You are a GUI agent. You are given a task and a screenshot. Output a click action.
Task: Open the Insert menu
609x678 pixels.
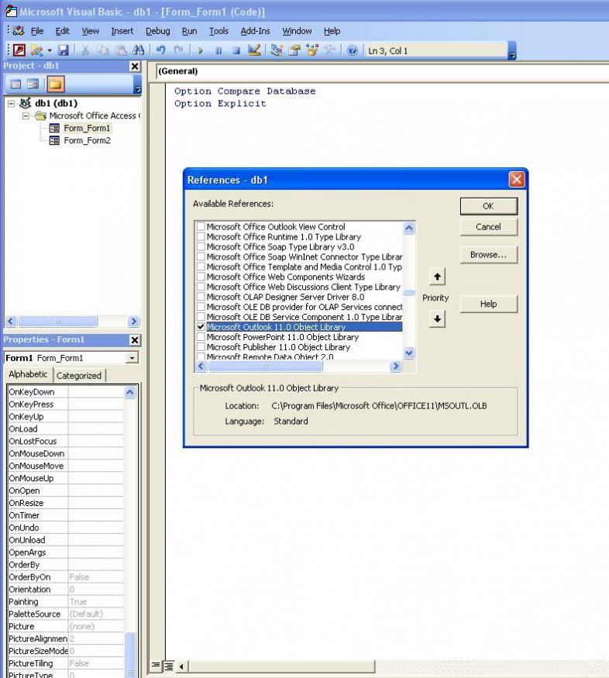tap(122, 31)
